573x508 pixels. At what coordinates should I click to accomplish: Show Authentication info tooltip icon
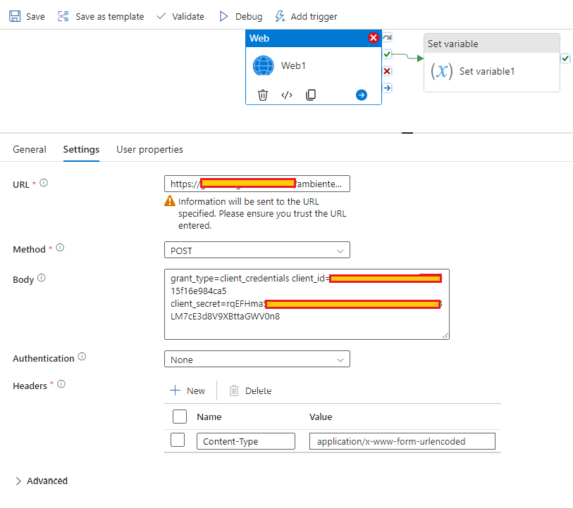[x=82, y=357]
